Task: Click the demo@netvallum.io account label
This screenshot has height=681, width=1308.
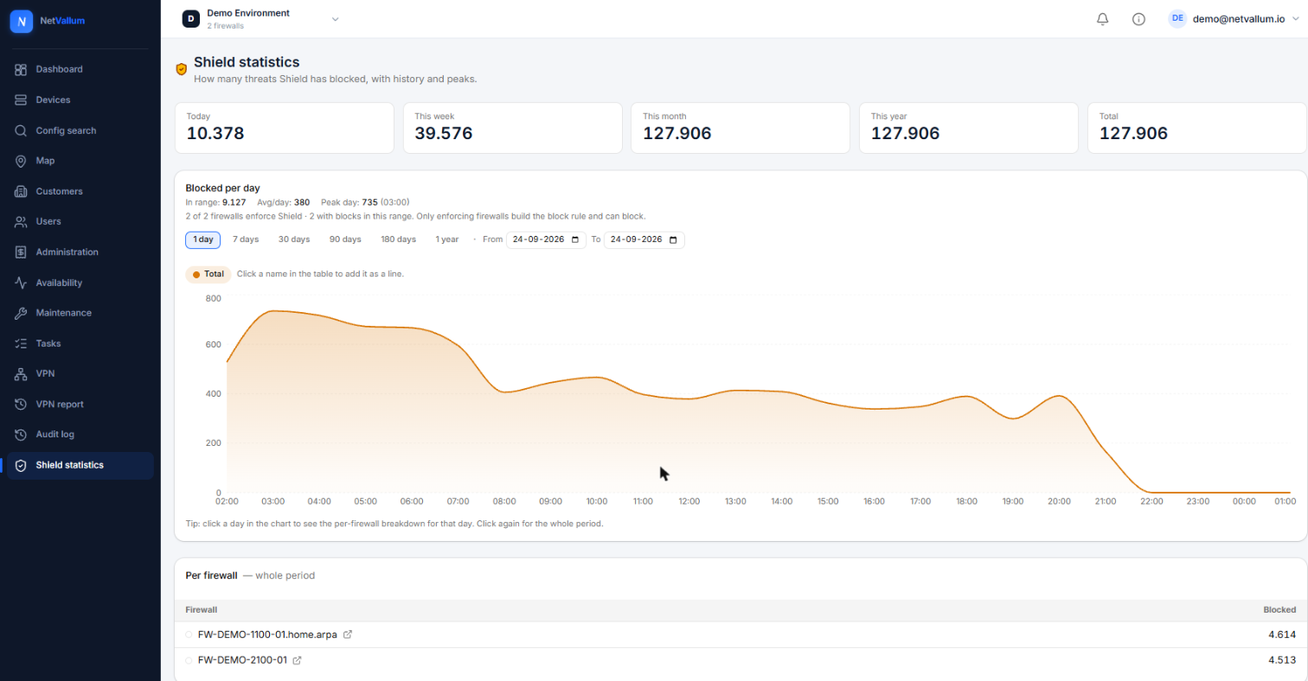Action: click(1239, 18)
